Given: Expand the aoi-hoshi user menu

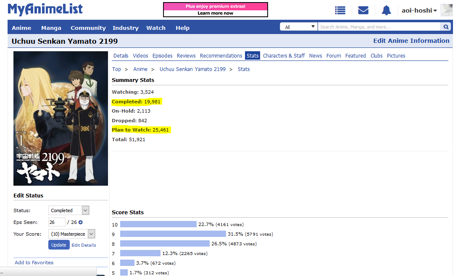Looking at the screenshot, I should point(419,11).
